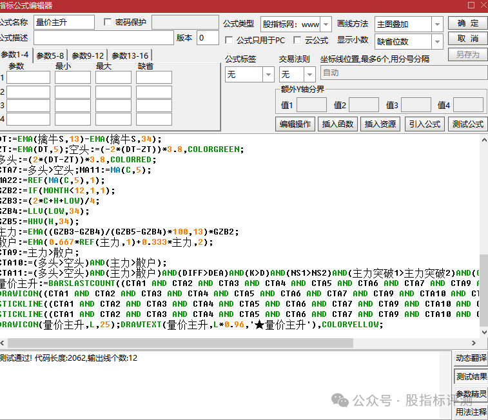Click the 确定 button
Viewport: 488px width, 420px height.
click(x=468, y=23)
